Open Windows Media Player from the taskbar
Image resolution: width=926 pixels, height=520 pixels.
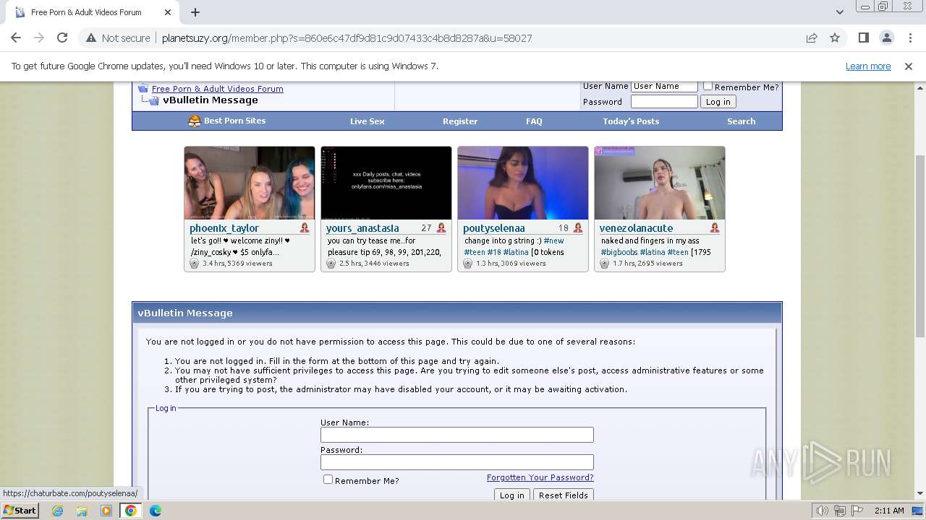(x=106, y=511)
